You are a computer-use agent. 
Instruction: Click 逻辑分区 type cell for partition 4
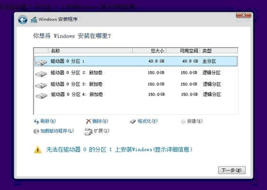pos(211,94)
